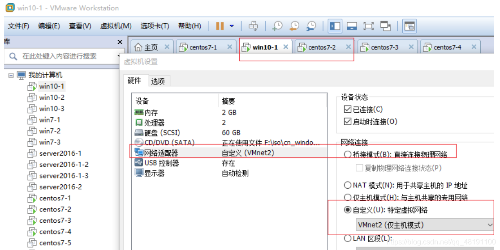Click the magnifier icon in library search
Image resolution: width=500 pixels, height=250 pixels.
pos(13,56)
